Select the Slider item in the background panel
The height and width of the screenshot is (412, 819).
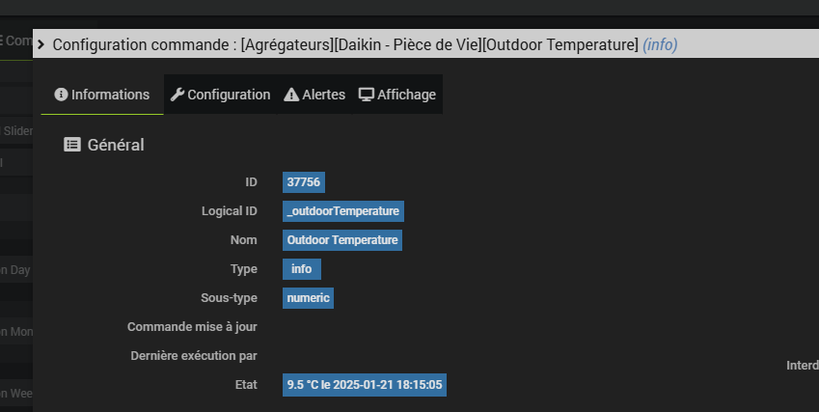click(16, 130)
